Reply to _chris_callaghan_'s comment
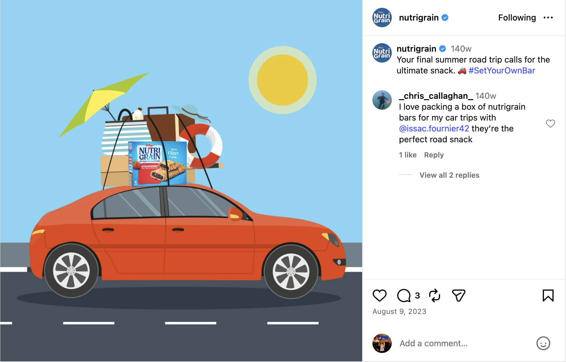The height and width of the screenshot is (362, 566). tap(434, 155)
